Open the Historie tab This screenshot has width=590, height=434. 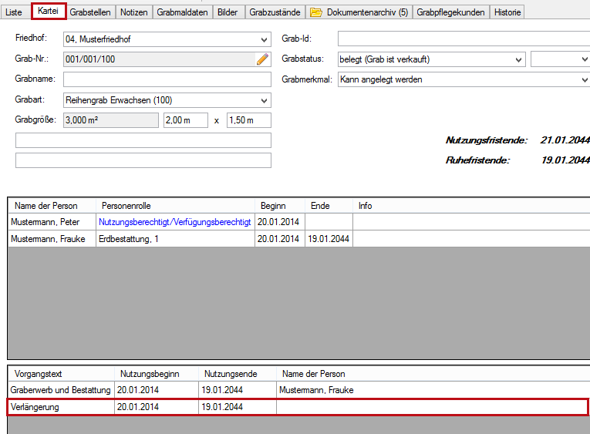tap(507, 12)
